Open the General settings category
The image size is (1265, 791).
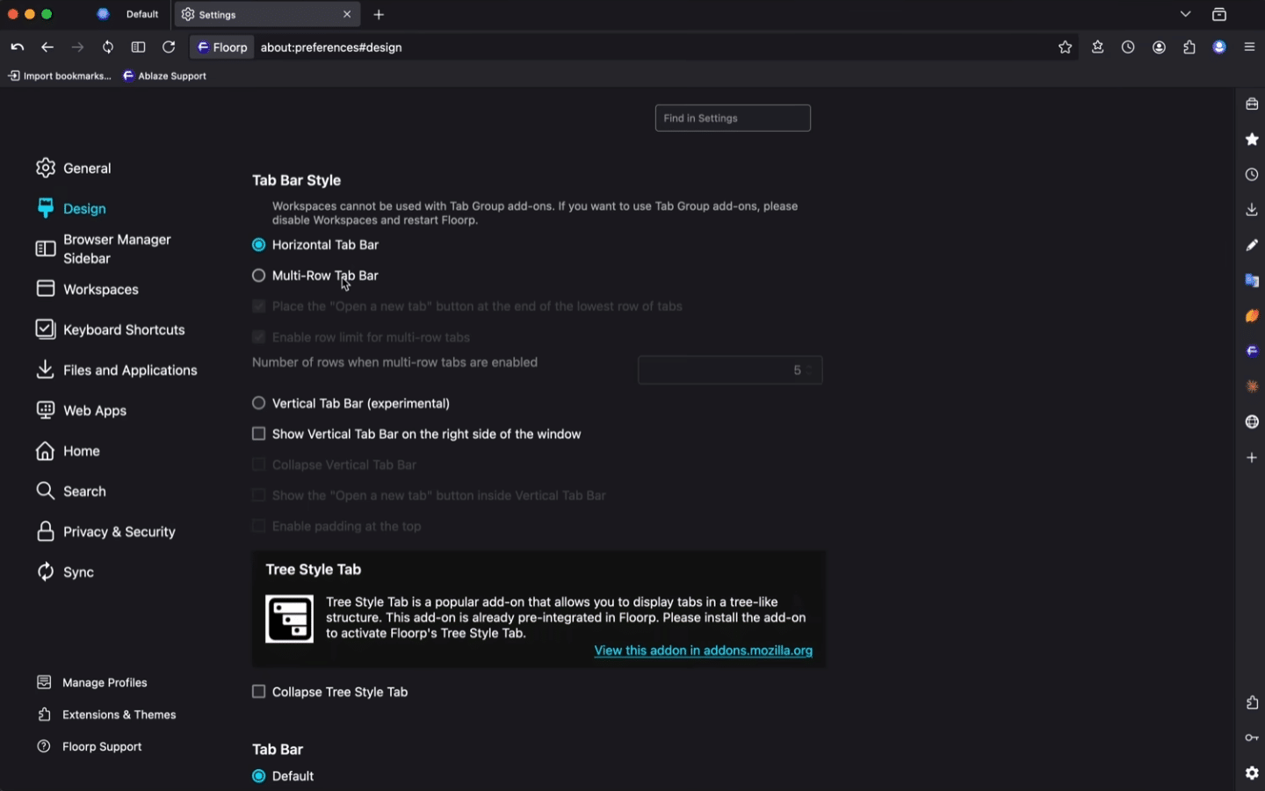74,168
